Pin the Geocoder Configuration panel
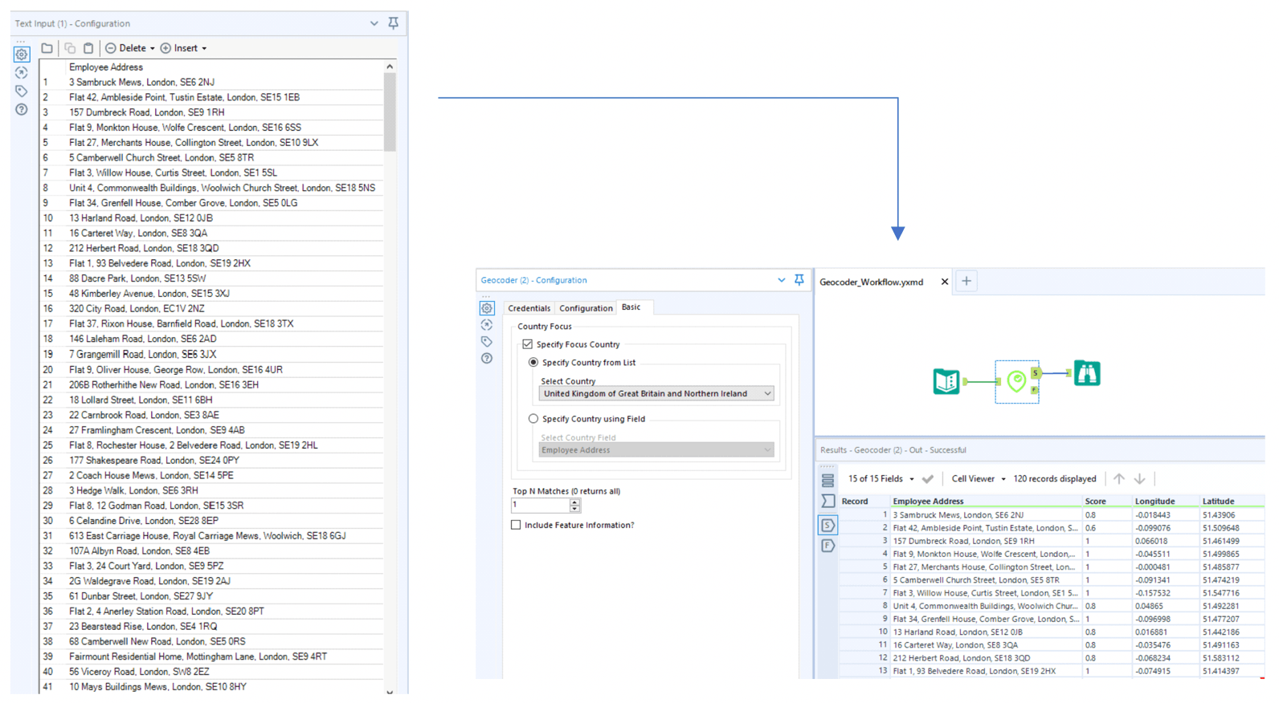The image size is (1279, 703). [799, 280]
